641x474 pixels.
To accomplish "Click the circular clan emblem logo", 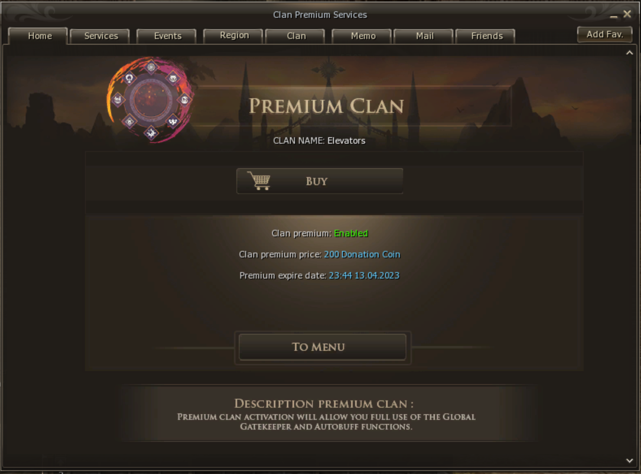I will click(151, 100).
